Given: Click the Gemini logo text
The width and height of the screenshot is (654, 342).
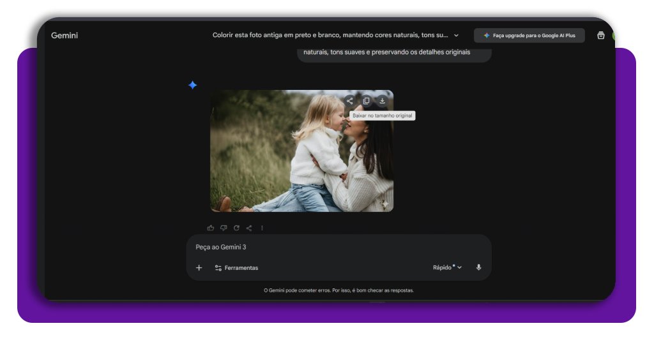Looking at the screenshot, I should point(65,36).
